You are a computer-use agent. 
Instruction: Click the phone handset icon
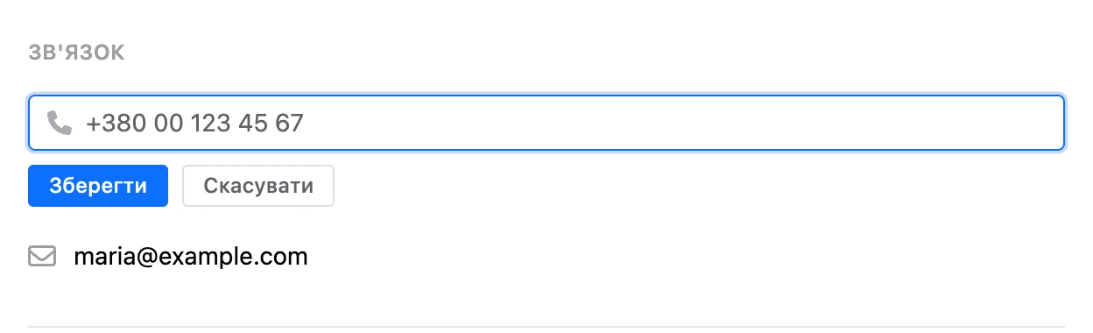59,123
